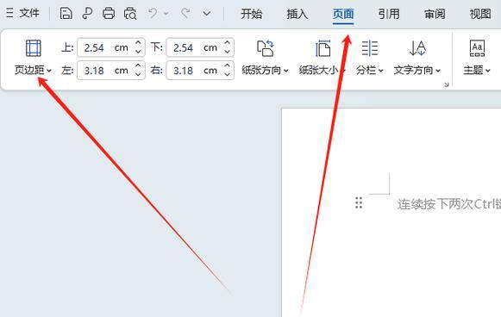Click the 页边距 margins icon
The width and height of the screenshot is (501, 317).
34,48
